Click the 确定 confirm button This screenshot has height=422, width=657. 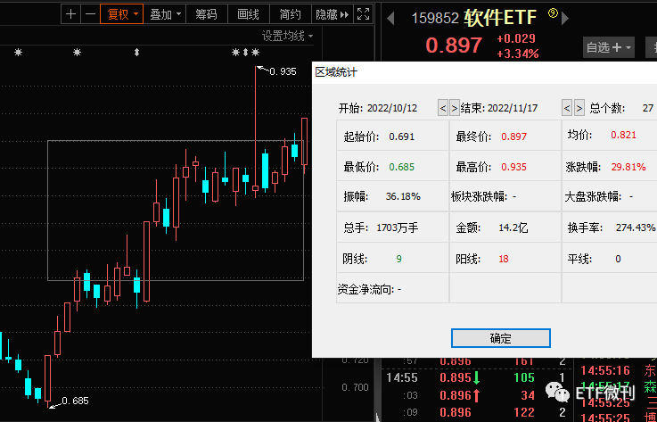point(501,338)
